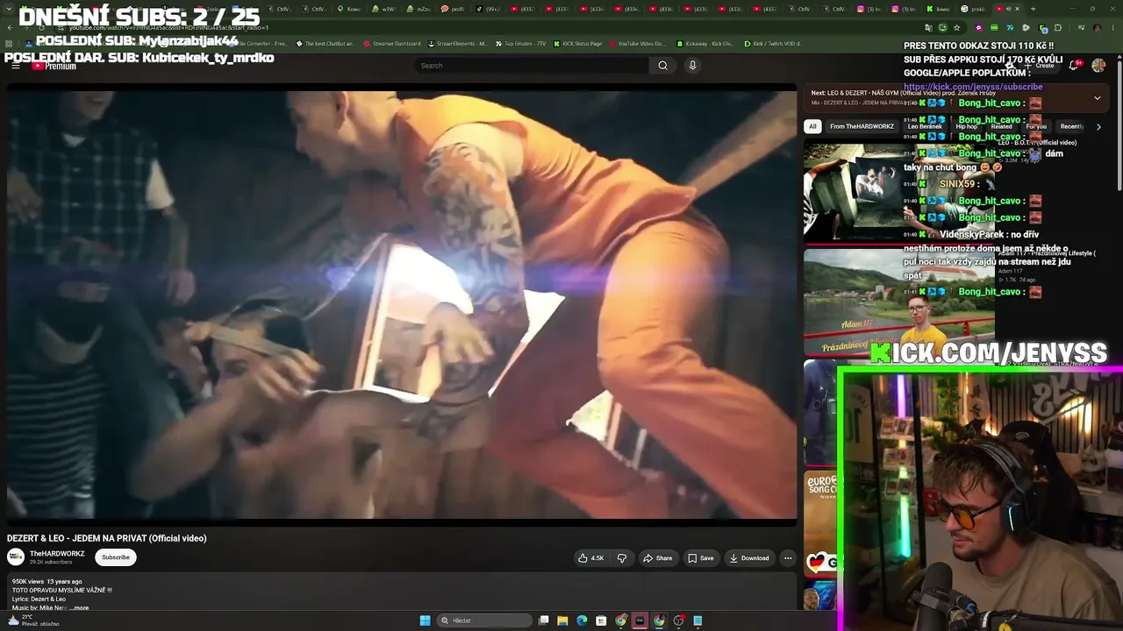Start voice search with the microphone icon
Screen dimensions: 1123x631
(x=692, y=66)
